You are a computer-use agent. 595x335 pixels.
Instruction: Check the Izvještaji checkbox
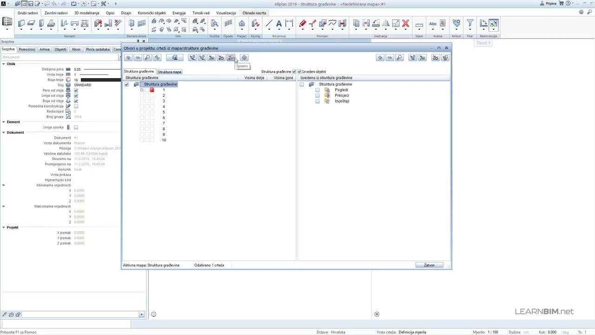click(x=317, y=101)
